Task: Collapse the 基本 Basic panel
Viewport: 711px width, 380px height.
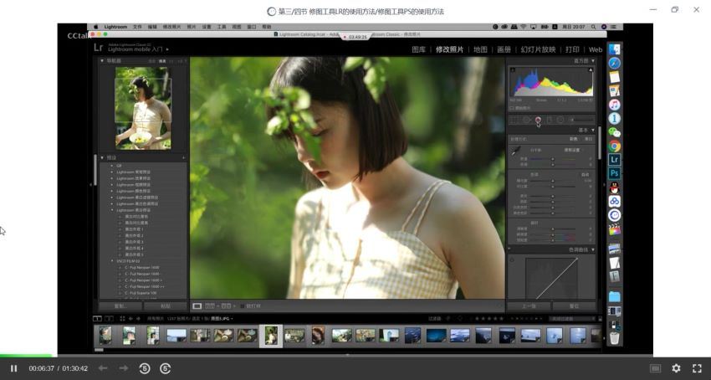Action: [593, 131]
